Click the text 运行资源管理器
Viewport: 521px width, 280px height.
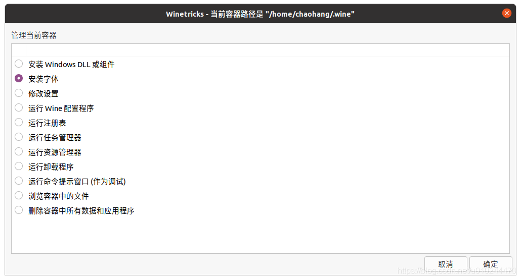click(55, 152)
